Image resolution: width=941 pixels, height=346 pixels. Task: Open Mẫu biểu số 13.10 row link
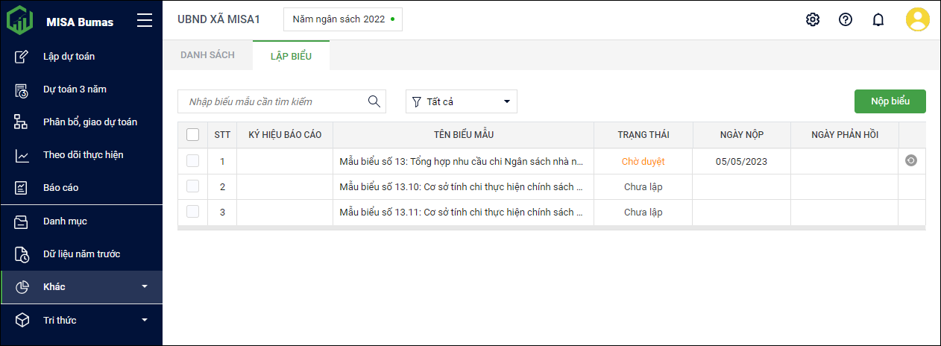pyautogui.click(x=461, y=186)
